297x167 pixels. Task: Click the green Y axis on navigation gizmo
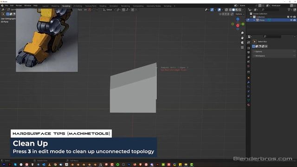click(243, 24)
